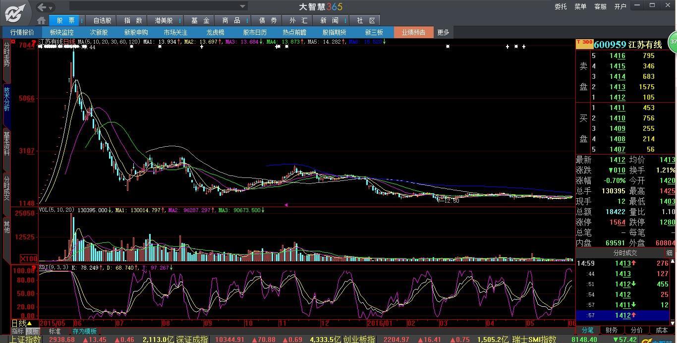Click the red question mark on KDJ panel
Viewport: 677px width, 343px height.
(x=34, y=268)
